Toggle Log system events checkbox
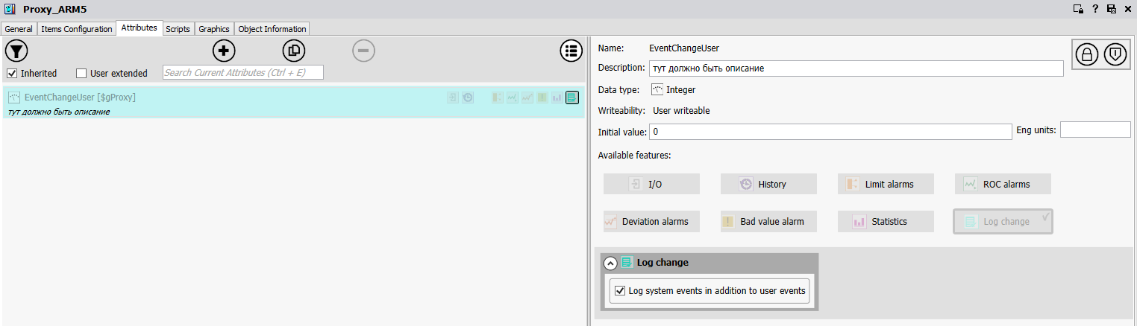 [620, 291]
